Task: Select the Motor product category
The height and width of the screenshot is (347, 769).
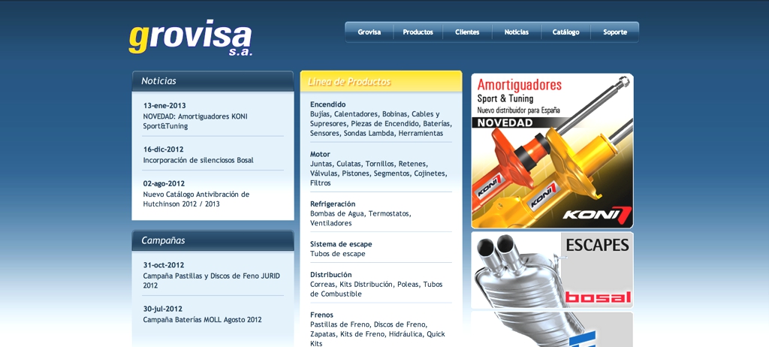Action: (x=320, y=154)
